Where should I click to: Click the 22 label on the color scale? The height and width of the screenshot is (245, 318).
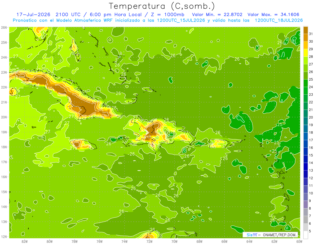pyautogui.click(x=311, y=102)
